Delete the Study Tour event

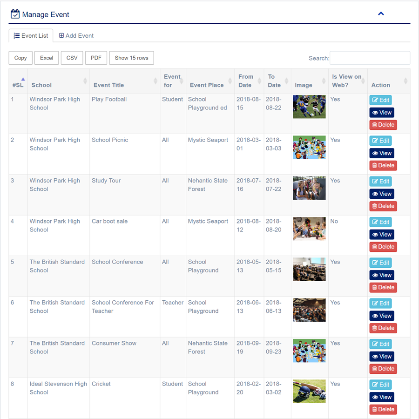click(383, 206)
